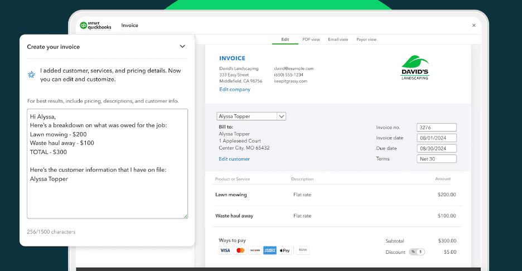Viewport: 522px width, 271px height.
Task: Select the Bank payment option icon
Action: 302,250
